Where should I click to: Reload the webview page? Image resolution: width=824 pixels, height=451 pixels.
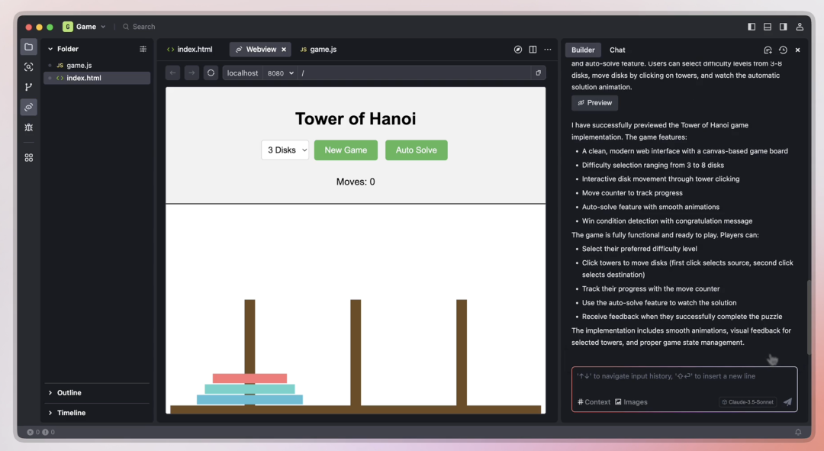tap(211, 73)
